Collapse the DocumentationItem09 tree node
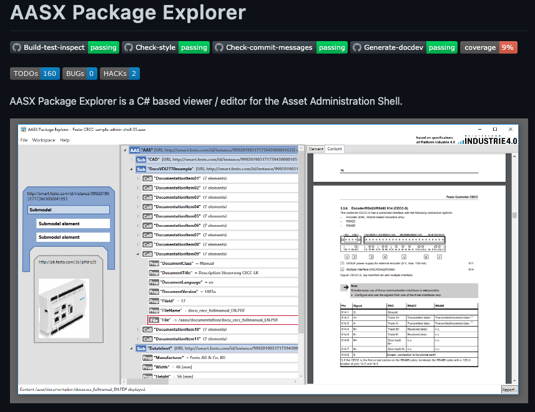Viewport: 535px width, 412px height. [x=139, y=254]
